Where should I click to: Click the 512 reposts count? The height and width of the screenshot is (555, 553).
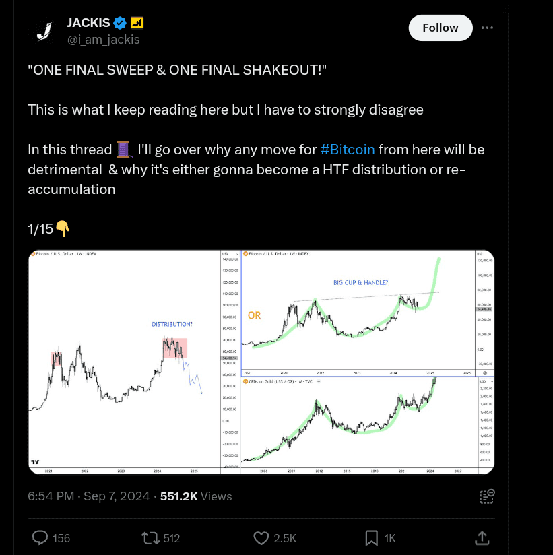click(x=171, y=537)
